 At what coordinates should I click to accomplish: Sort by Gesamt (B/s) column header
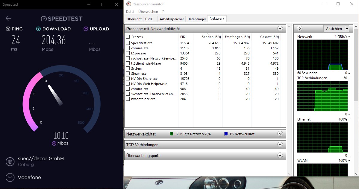pyautogui.click(x=266, y=37)
